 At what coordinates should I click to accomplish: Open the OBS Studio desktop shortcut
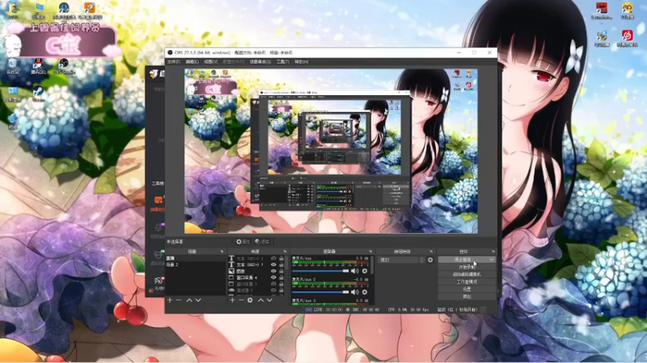[x=64, y=66]
